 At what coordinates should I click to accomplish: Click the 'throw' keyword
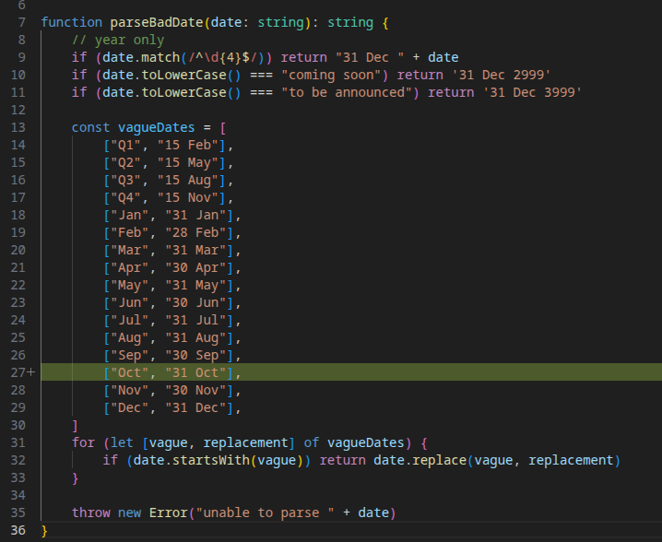(90, 513)
